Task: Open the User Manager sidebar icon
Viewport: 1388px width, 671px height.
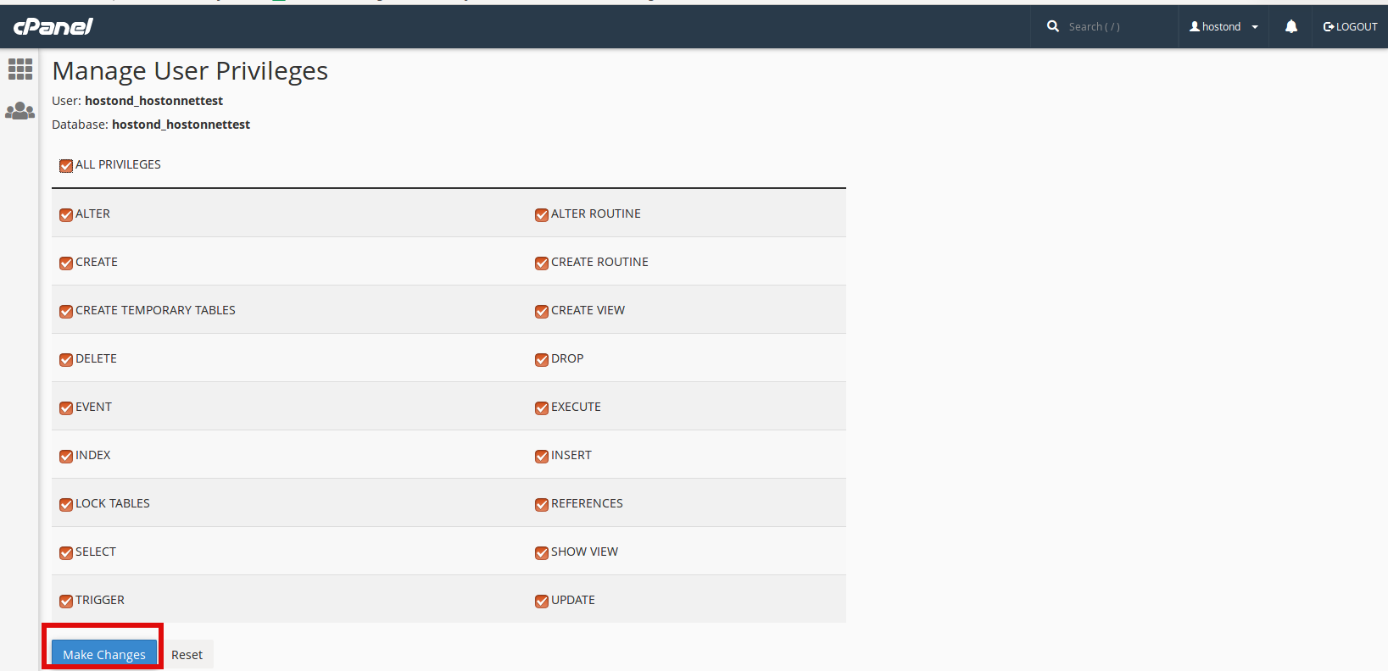Action: (20, 111)
